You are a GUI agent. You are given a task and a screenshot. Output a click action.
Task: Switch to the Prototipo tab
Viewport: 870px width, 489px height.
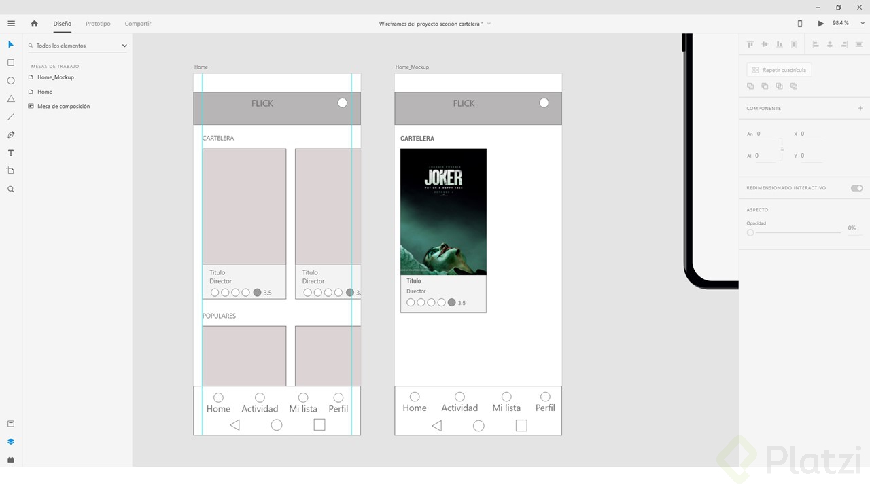[98, 24]
